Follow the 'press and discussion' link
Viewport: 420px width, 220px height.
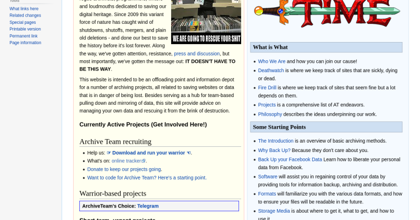coord(197,53)
